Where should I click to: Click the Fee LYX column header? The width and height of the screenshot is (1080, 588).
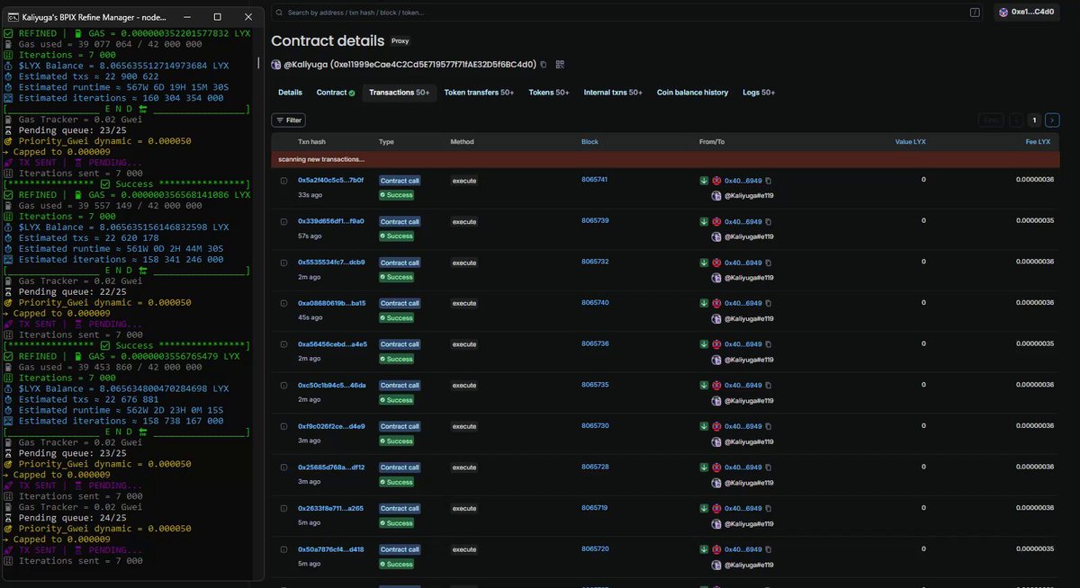[1038, 142]
